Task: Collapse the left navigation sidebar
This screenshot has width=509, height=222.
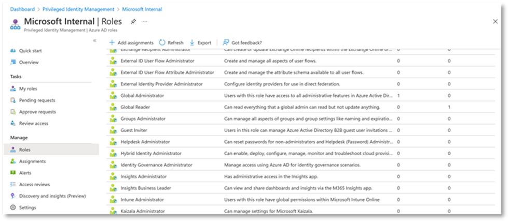Action: pos(94,40)
